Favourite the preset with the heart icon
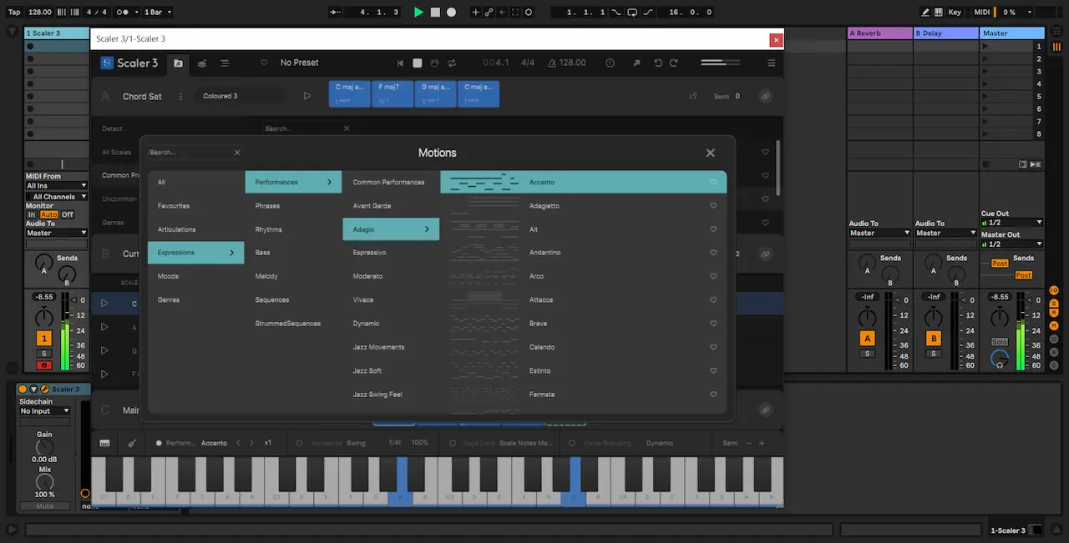 [x=264, y=63]
